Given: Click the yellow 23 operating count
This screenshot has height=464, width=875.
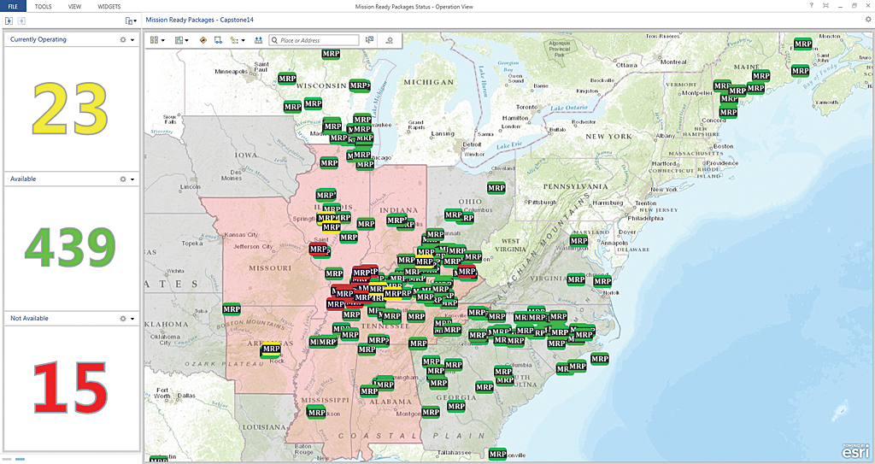Looking at the screenshot, I should coord(70,109).
